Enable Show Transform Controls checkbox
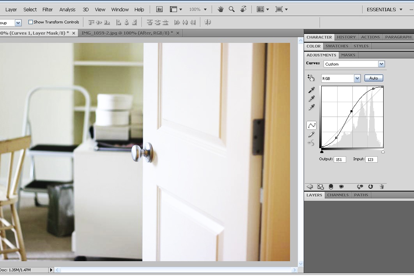The image size is (414, 276). 31,22
